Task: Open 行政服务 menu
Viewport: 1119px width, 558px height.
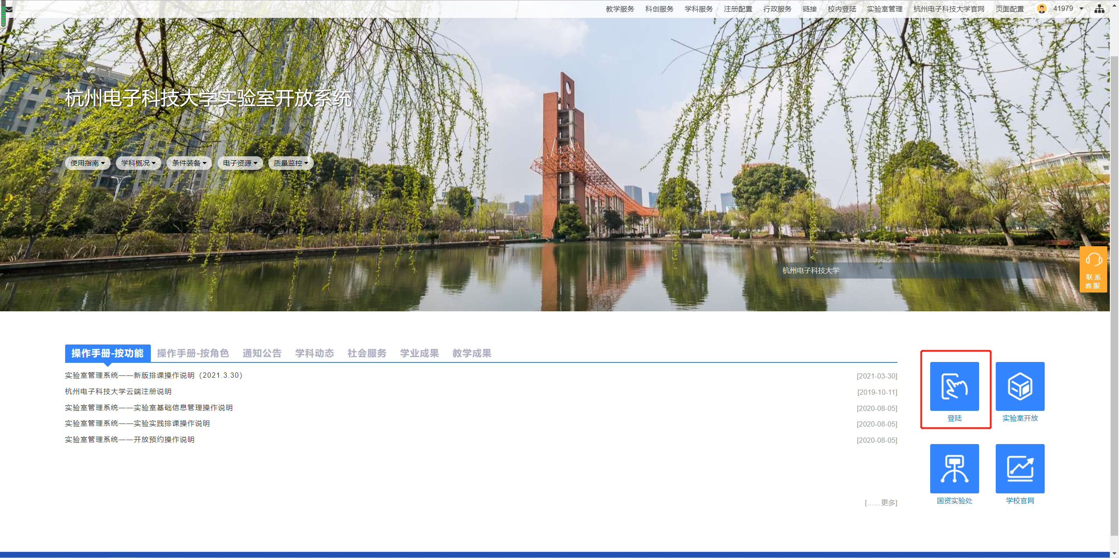Action: coord(777,9)
